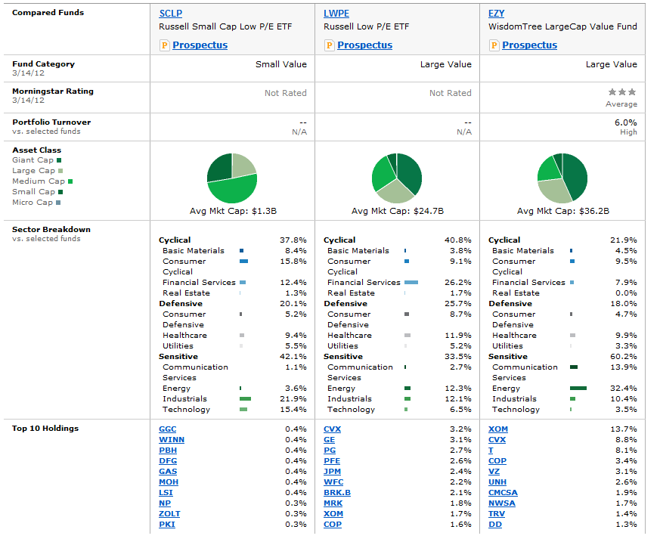Open VZ holding link

point(494,471)
